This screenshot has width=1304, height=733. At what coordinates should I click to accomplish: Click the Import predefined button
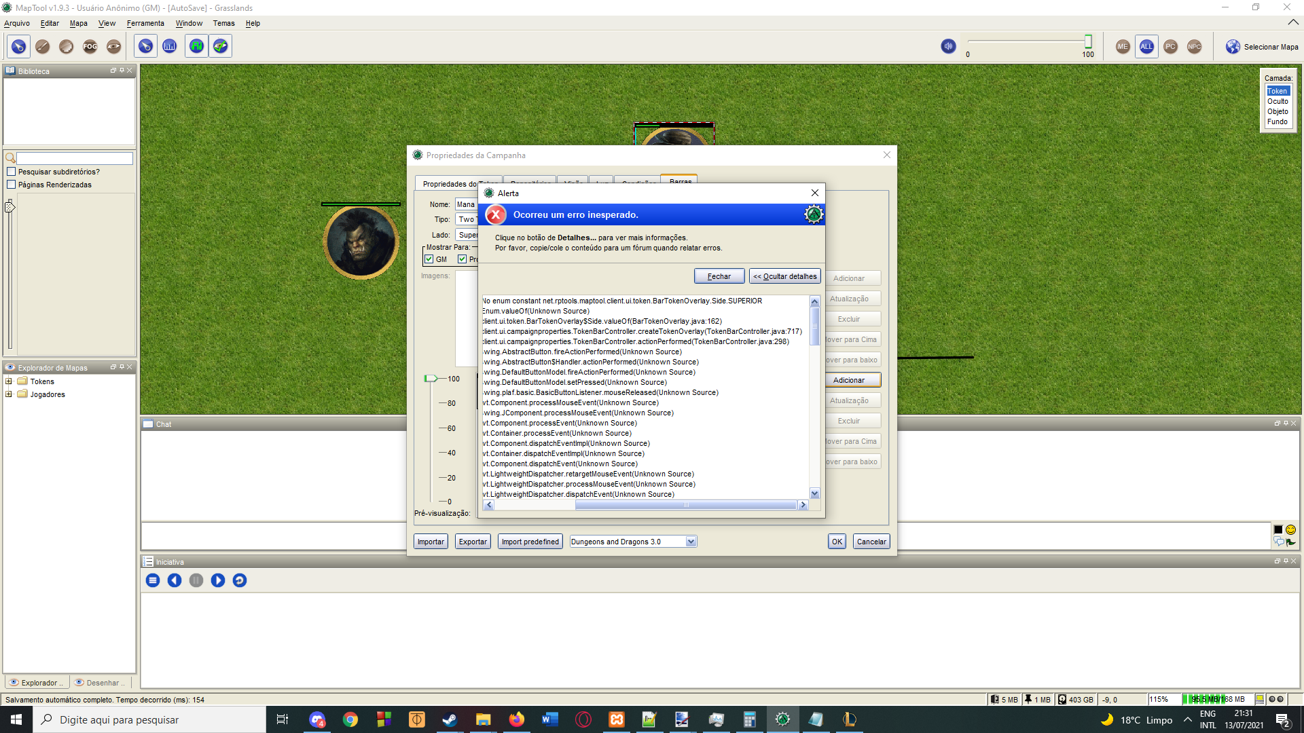pyautogui.click(x=530, y=541)
